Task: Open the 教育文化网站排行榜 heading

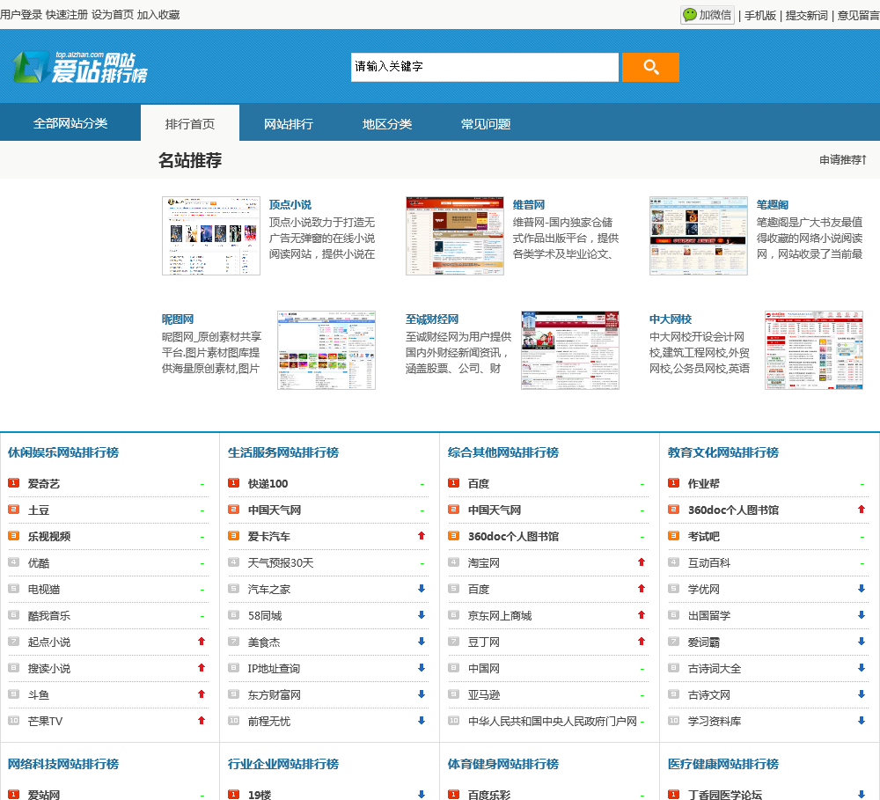Action: pyautogui.click(x=723, y=452)
